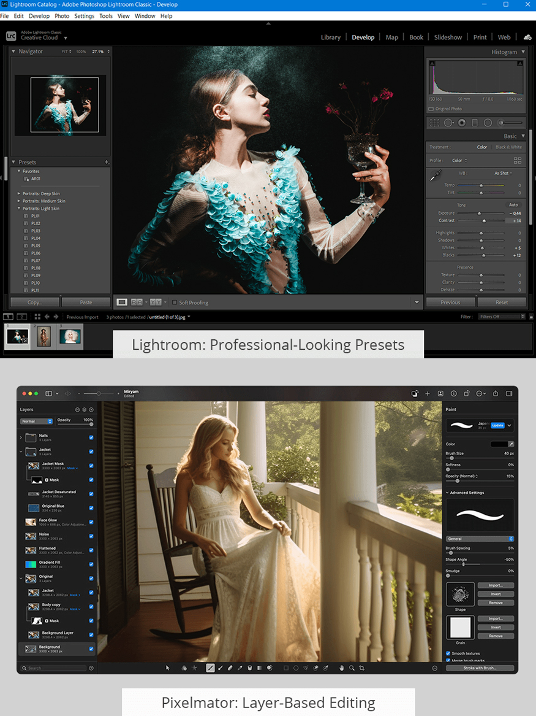Click the Previous button
The image size is (536, 716).
click(450, 302)
